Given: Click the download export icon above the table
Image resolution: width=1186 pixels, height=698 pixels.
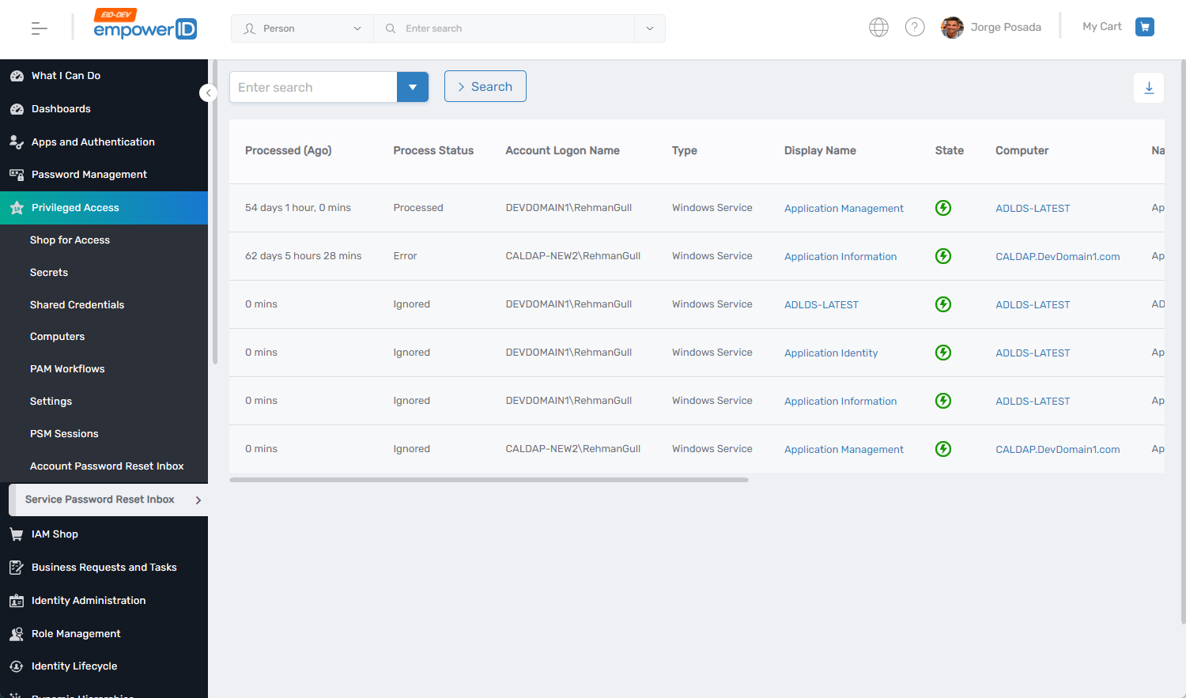Looking at the screenshot, I should pos(1148,87).
